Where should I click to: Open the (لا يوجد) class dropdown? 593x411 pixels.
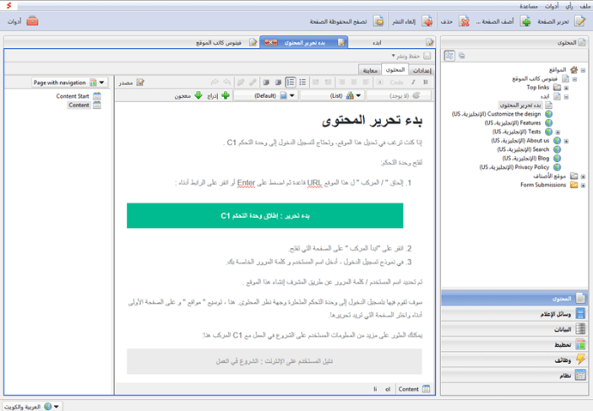(x=399, y=95)
